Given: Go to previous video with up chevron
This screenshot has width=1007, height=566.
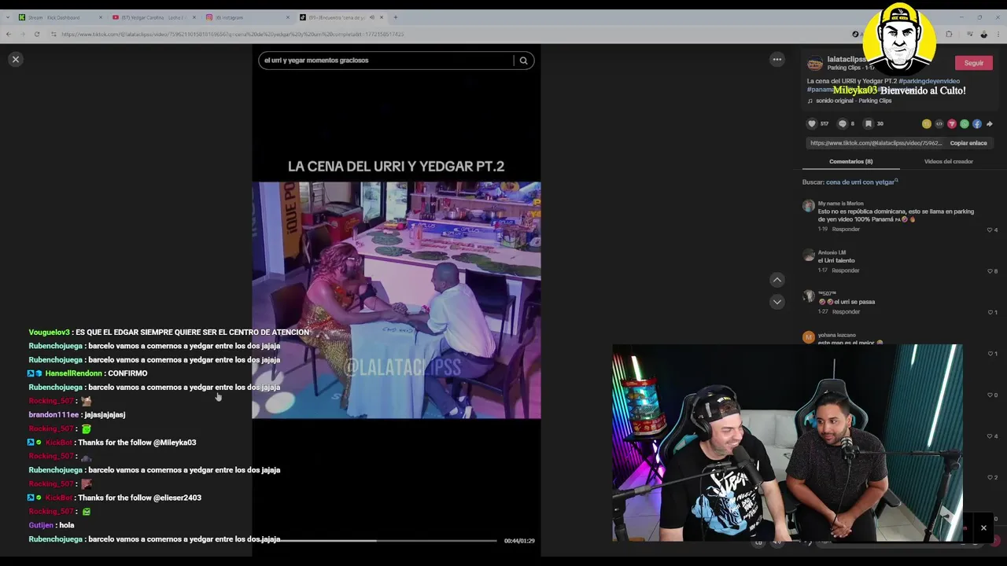Looking at the screenshot, I should point(776,280).
